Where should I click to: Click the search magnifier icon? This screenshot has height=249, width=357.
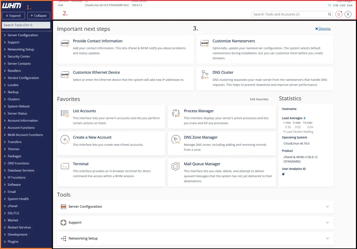pyautogui.click(x=329, y=14)
